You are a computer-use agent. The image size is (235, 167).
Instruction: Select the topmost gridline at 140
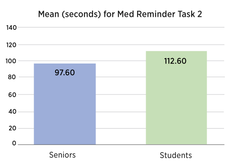[121, 27]
